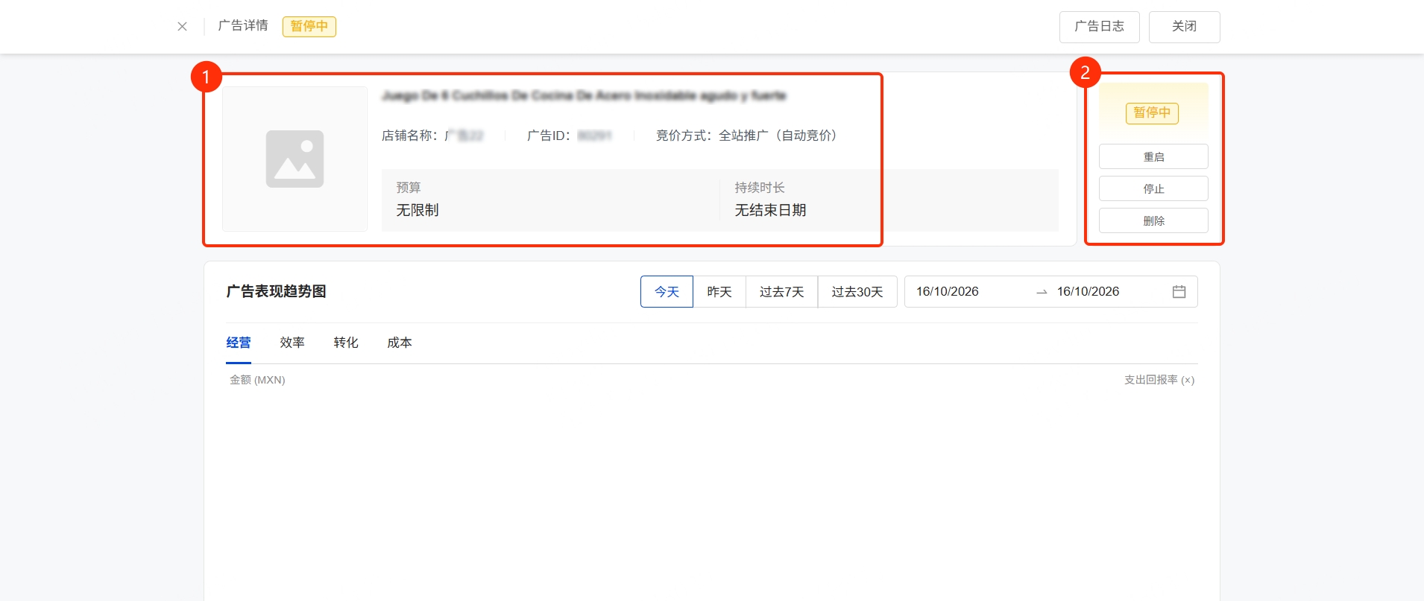Click the 广告ID label
1424x601 pixels.
tap(548, 136)
